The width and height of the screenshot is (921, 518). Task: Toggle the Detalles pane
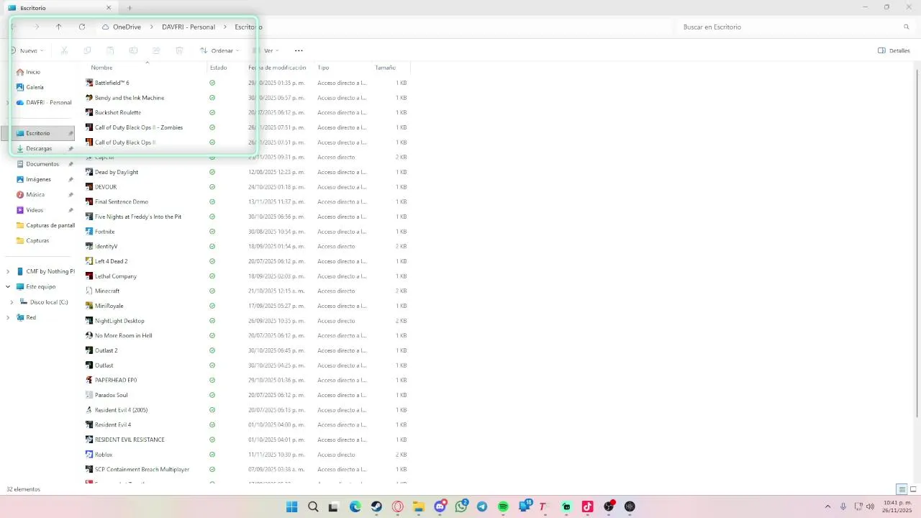(894, 50)
